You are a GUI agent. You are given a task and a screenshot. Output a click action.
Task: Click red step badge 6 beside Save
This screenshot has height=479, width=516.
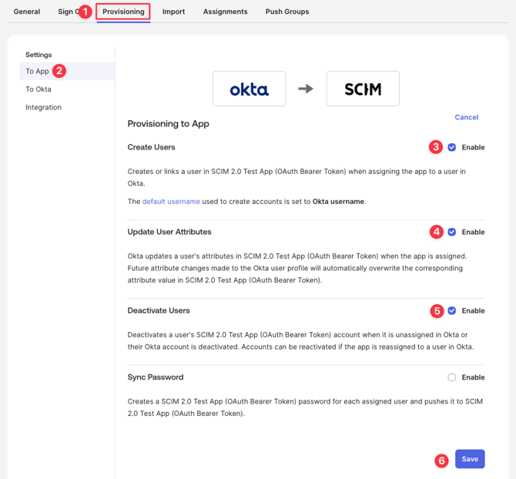click(441, 461)
